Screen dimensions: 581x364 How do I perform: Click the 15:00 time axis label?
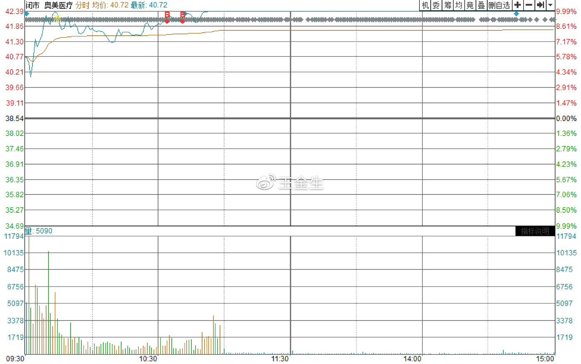pyautogui.click(x=545, y=359)
